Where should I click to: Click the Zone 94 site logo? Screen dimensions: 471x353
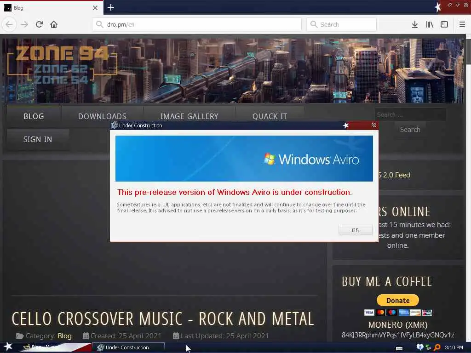pyautogui.click(x=62, y=65)
